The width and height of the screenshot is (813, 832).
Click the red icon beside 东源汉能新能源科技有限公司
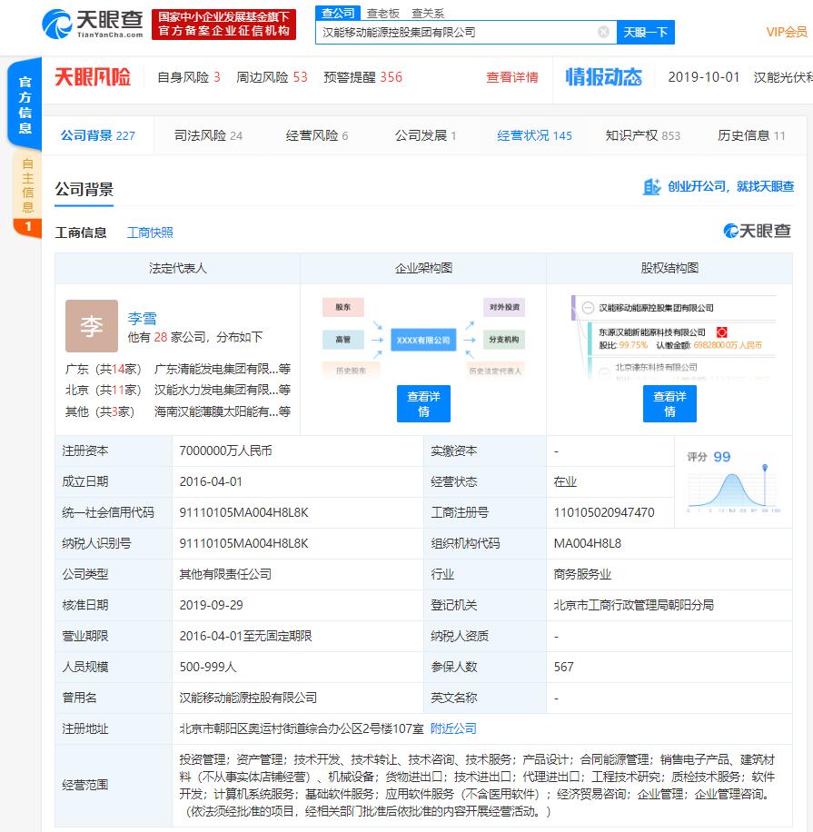[x=721, y=332]
